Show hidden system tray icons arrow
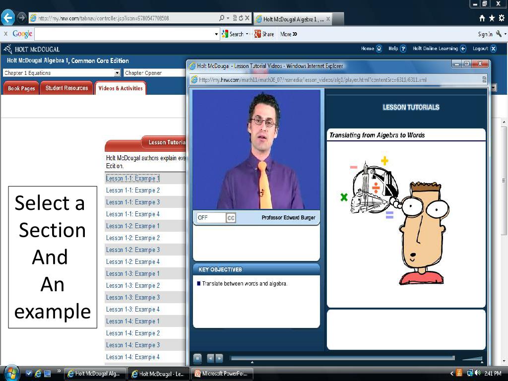Image resolution: width=508 pixels, height=381 pixels. tap(451, 374)
